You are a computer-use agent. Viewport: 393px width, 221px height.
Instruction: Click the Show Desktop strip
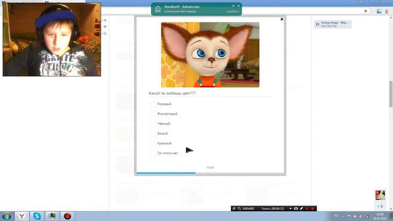click(391, 216)
